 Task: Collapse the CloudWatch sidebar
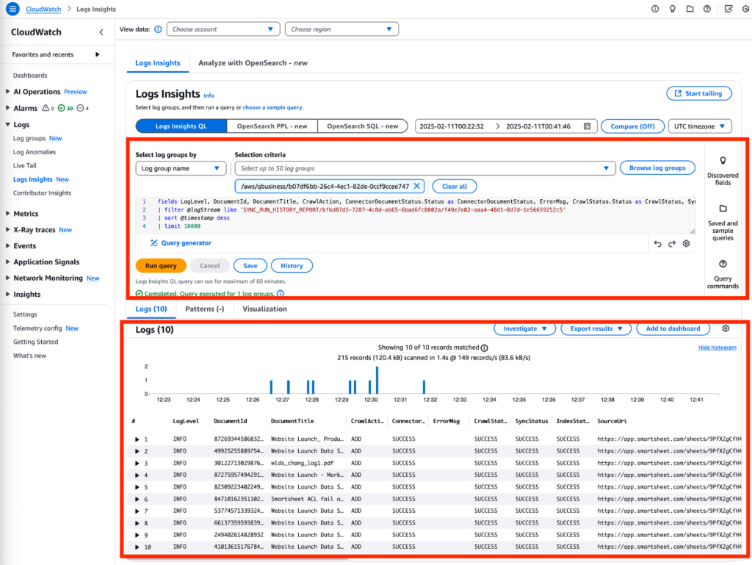click(101, 32)
